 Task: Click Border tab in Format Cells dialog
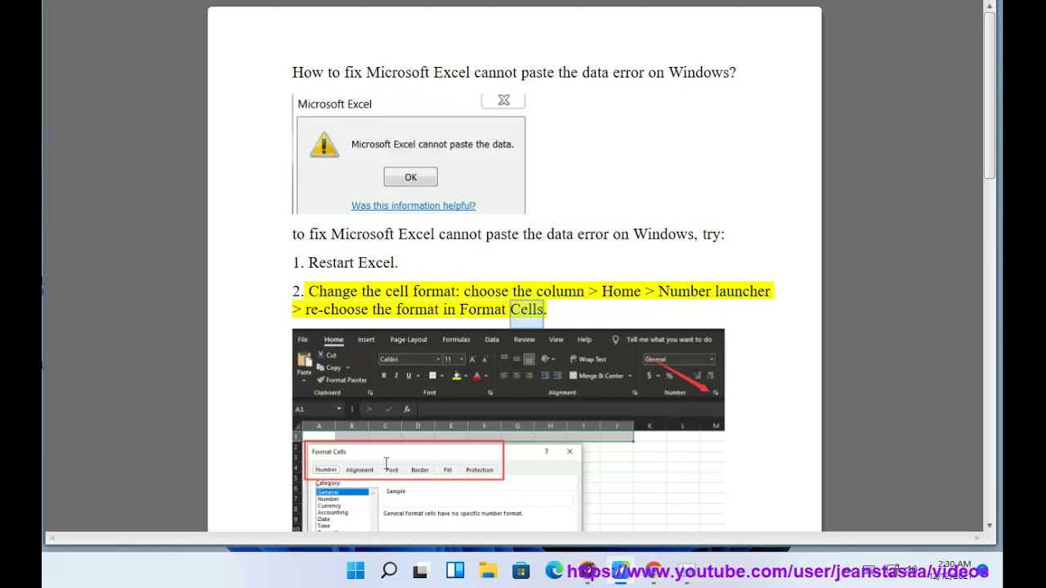click(419, 470)
